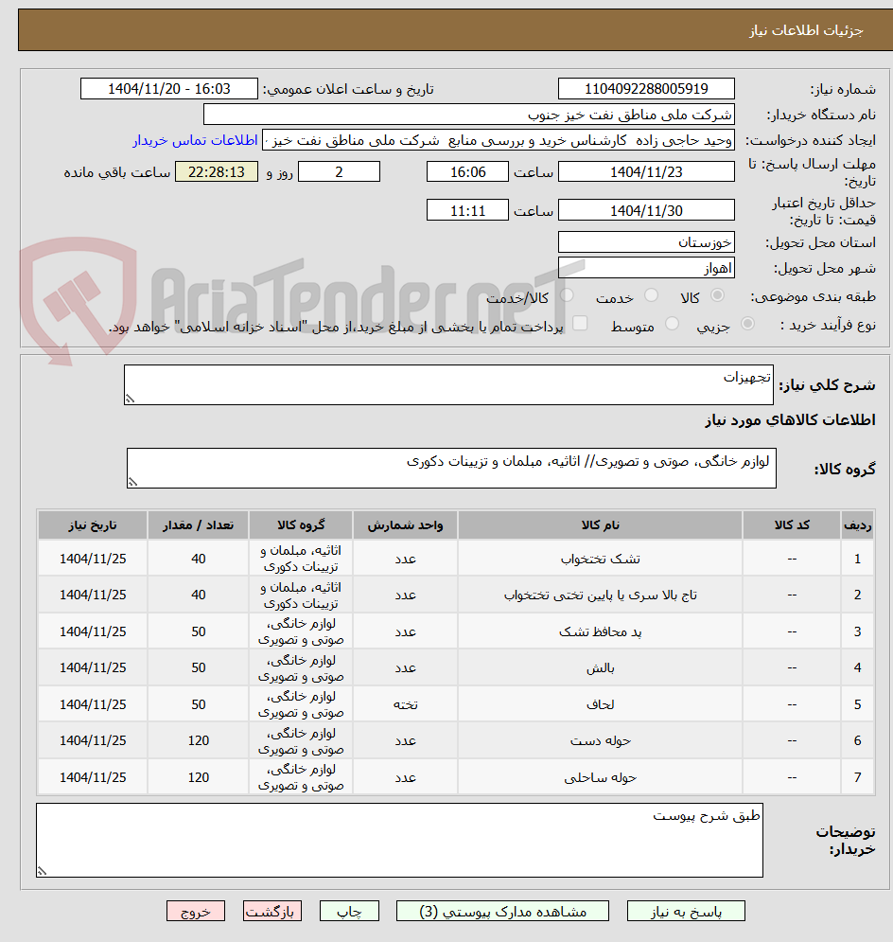Click the validity time field 11:11
Image resolution: width=893 pixels, height=942 pixels.
467,210
